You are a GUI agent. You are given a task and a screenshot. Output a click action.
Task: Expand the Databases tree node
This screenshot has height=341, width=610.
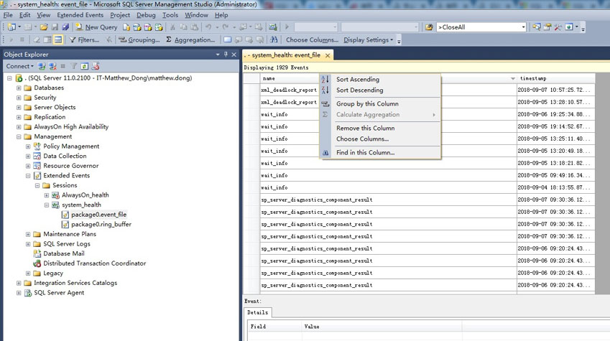(x=19, y=88)
